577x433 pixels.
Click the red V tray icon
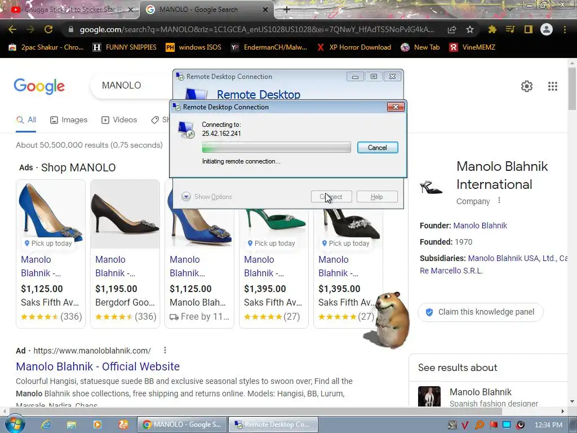pyautogui.click(x=465, y=425)
